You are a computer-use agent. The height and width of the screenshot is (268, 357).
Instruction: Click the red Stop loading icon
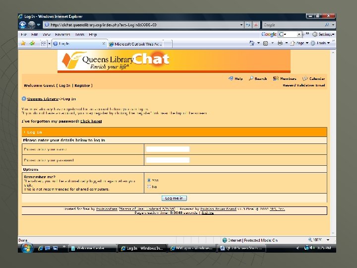(x=256, y=25)
